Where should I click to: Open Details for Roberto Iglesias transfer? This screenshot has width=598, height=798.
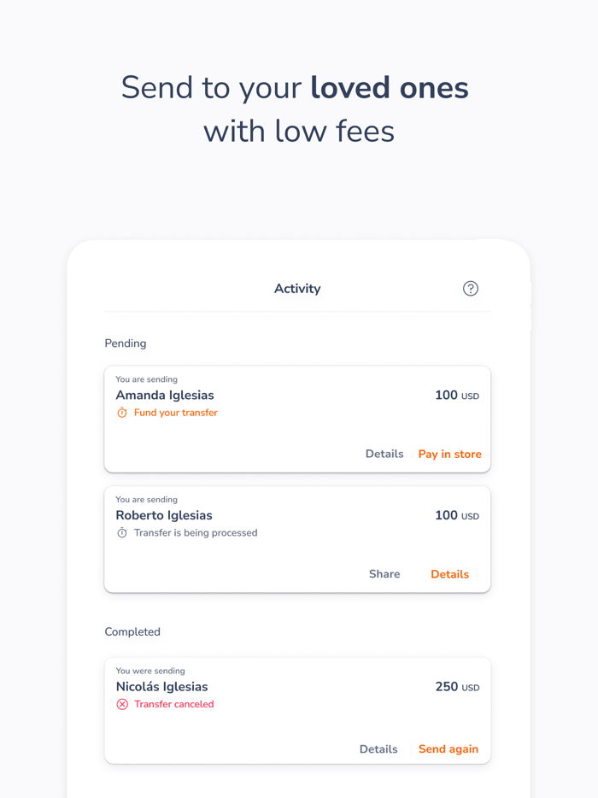pos(449,573)
